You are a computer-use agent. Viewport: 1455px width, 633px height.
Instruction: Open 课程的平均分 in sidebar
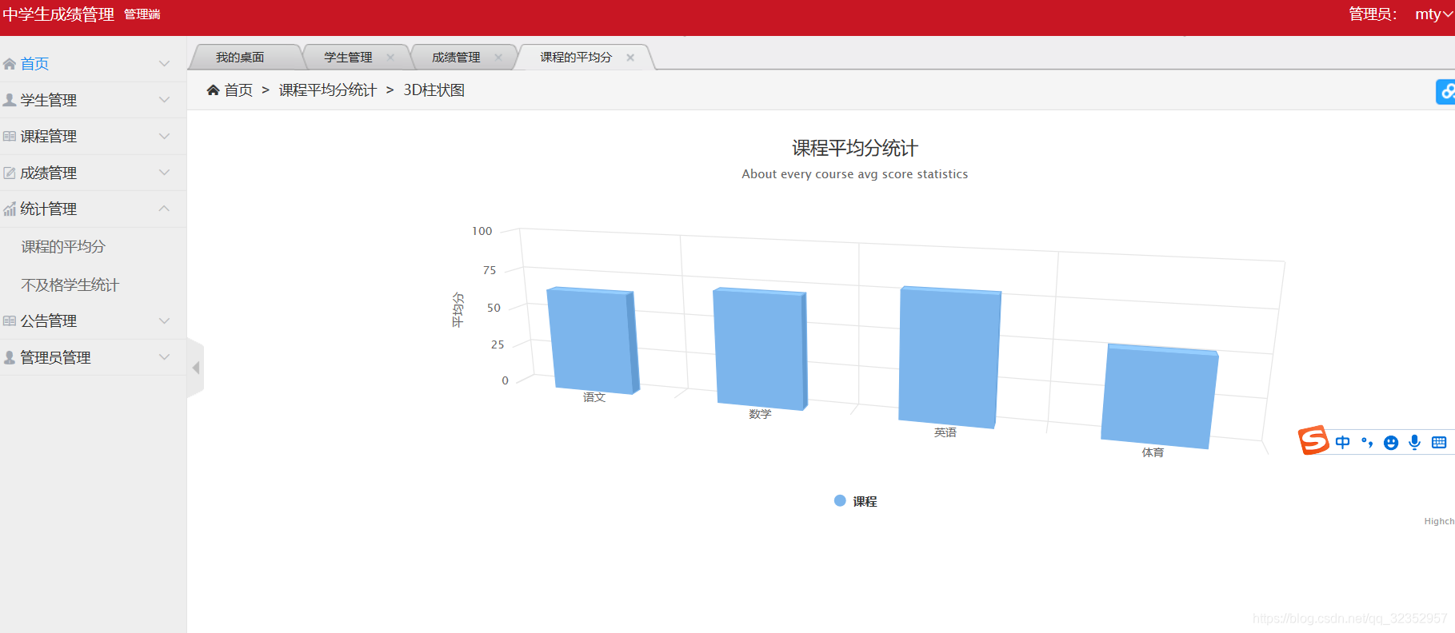coord(63,247)
